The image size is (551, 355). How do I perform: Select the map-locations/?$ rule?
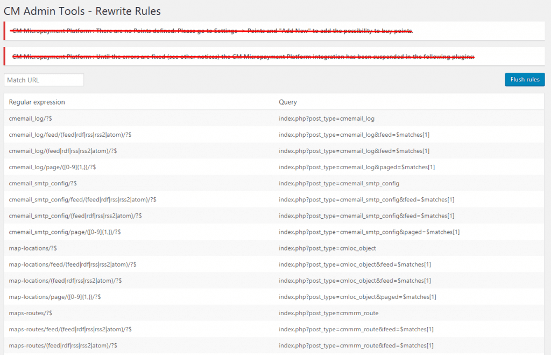pos(33,248)
